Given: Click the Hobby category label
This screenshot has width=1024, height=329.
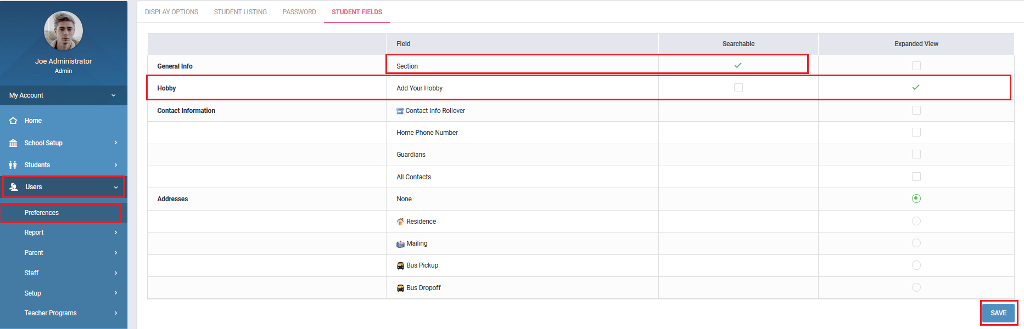Looking at the screenshot, I should pos(166,88).
